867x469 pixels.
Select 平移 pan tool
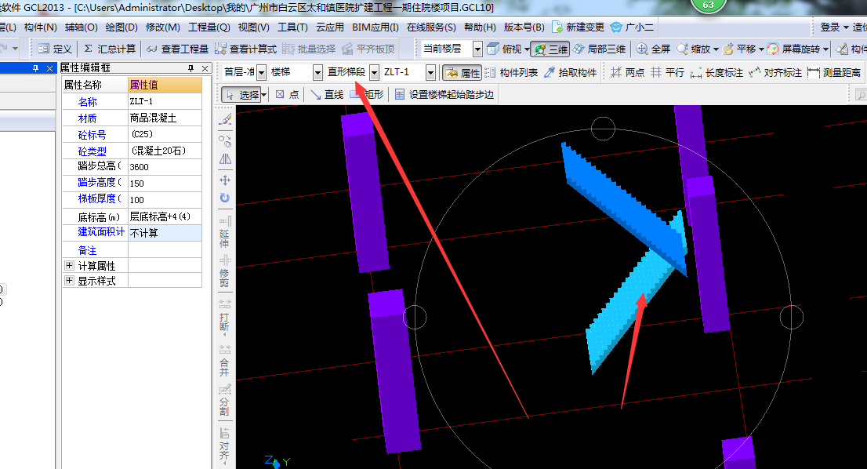[x=739, y=49]
